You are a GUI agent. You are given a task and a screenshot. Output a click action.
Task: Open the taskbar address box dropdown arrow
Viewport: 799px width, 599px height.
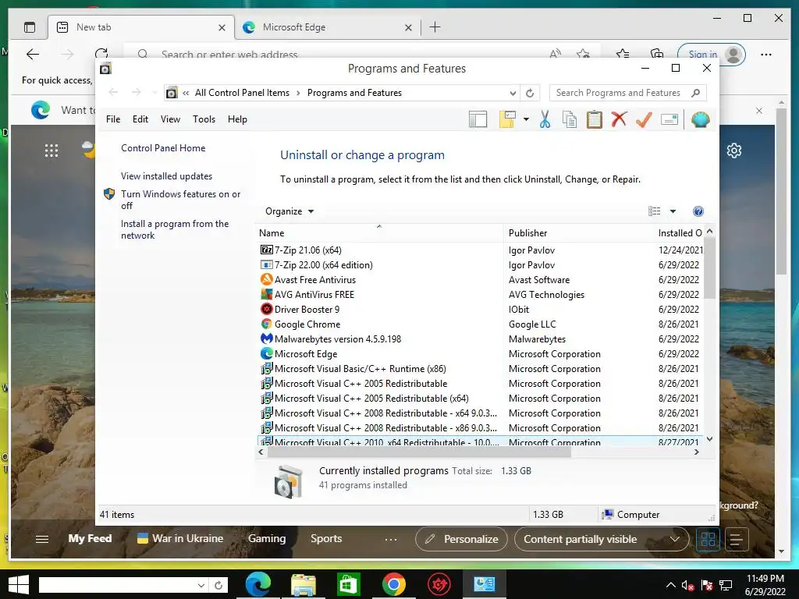point(201,586)
